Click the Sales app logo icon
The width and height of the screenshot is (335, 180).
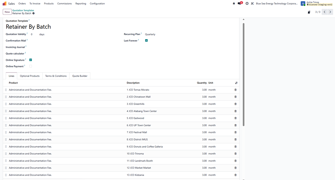pos(4,3)
